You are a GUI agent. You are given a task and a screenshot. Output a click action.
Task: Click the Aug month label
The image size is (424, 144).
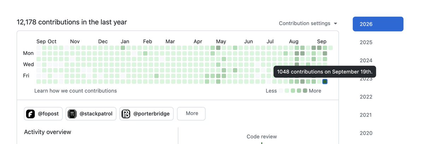(294, 41)
